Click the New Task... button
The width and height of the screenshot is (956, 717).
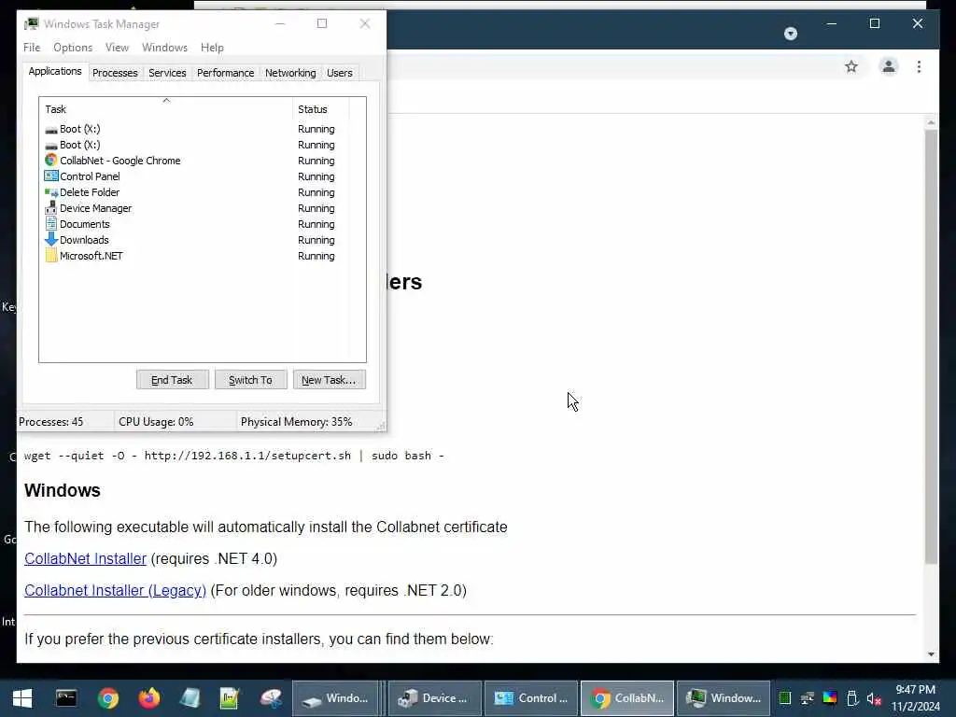330,380
